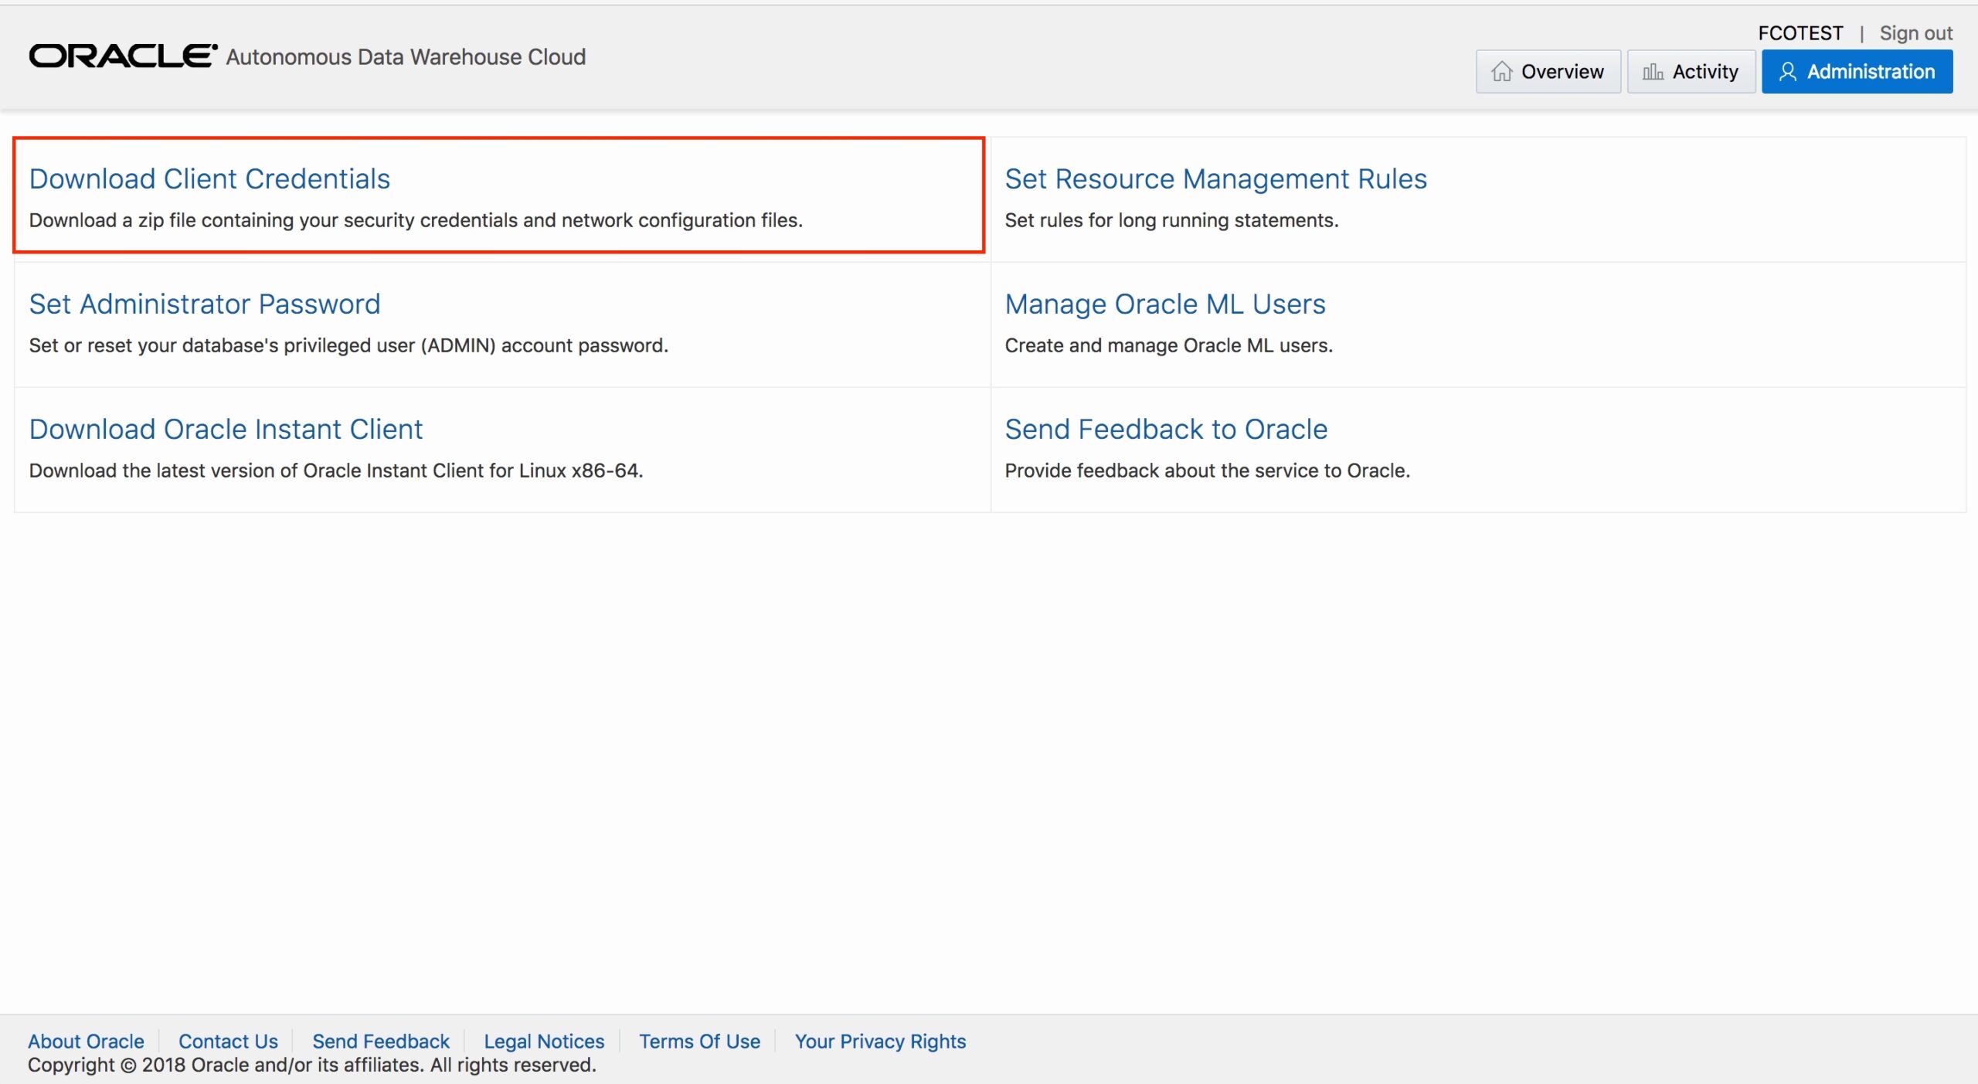The height and width of the screenshot is (1084, 1978).
Task: Open Download Oracle Instant Client
Action: [226, 430]
